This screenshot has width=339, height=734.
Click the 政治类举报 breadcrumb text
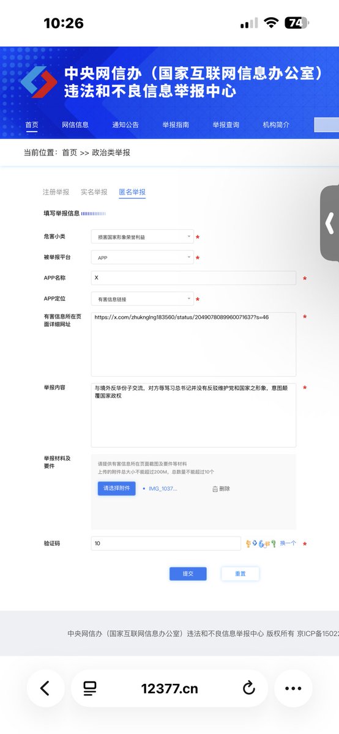tap(111, 152)
